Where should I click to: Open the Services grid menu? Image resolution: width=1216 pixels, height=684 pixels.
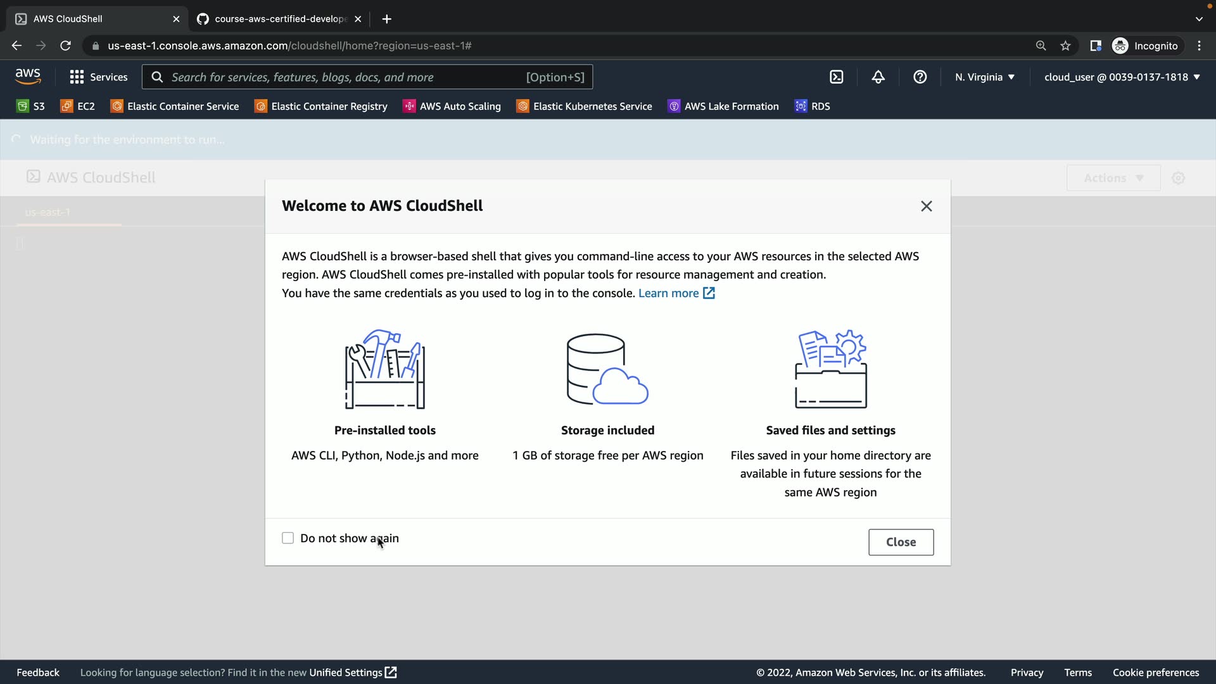(98, 77)
